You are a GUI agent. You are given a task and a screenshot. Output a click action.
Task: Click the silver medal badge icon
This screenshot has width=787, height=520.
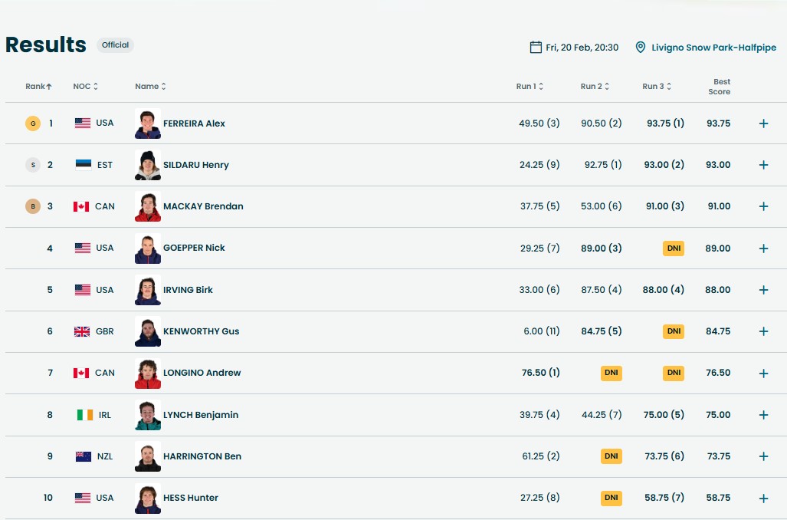[32, 165]
